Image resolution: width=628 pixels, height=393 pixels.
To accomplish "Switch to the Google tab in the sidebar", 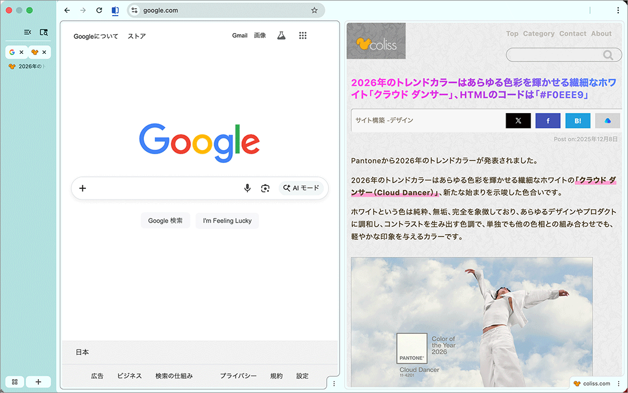I will [x=12, y=52].
